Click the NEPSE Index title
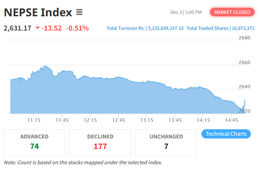The image size is (260, 170). click(38, 13)
